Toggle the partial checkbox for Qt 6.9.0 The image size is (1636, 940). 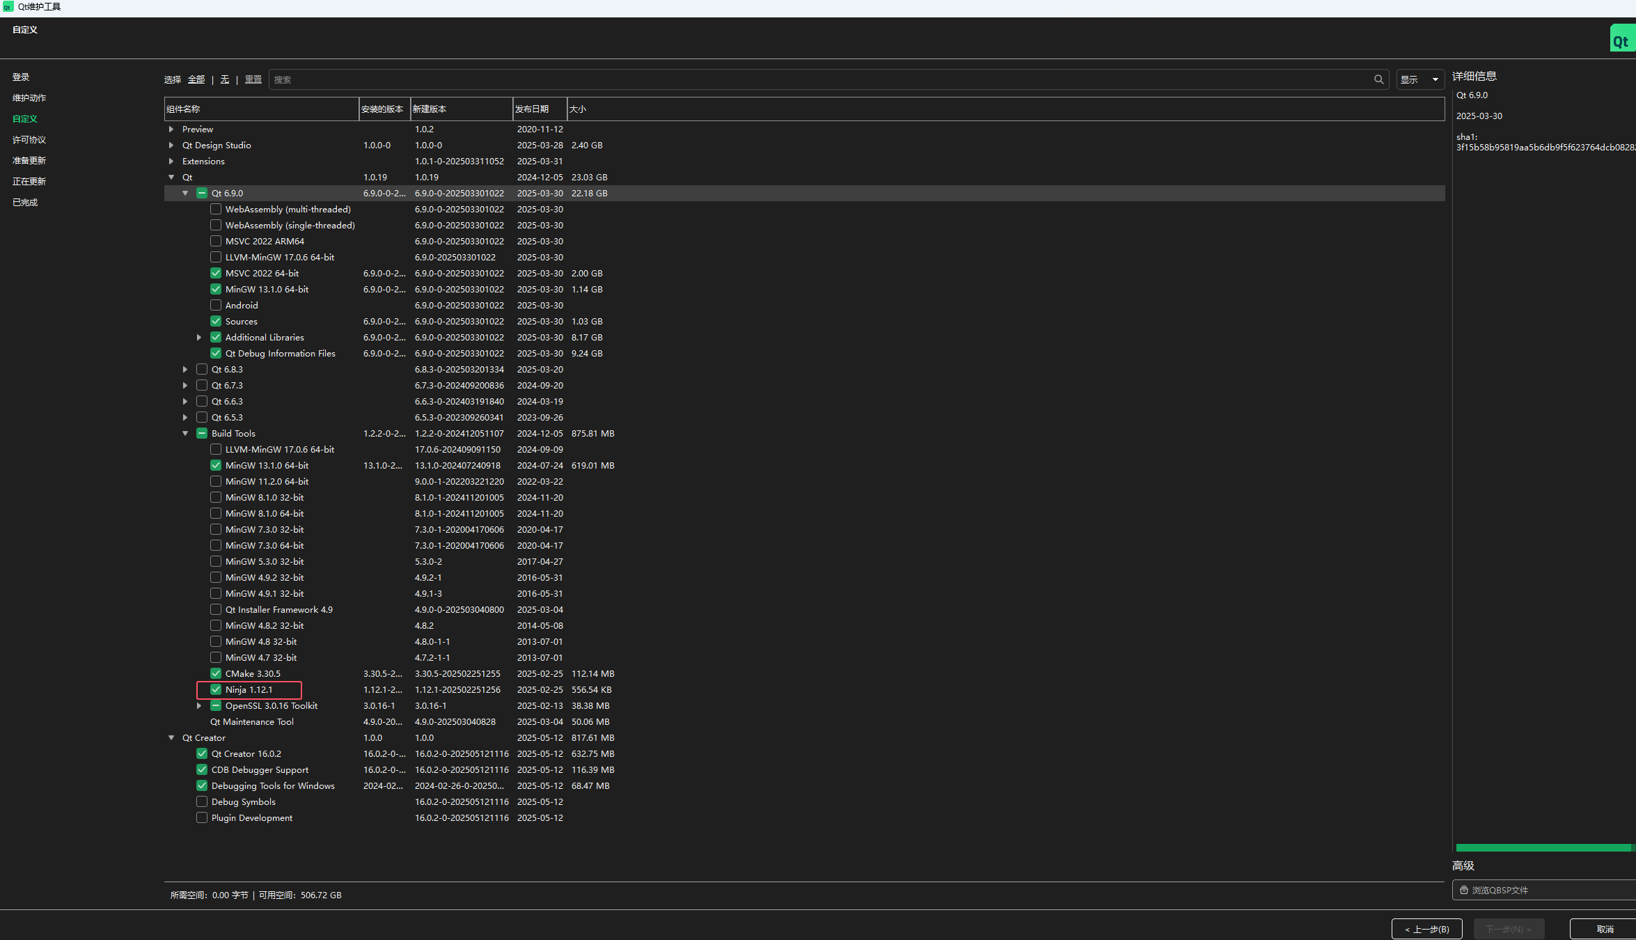coord(202,194)
